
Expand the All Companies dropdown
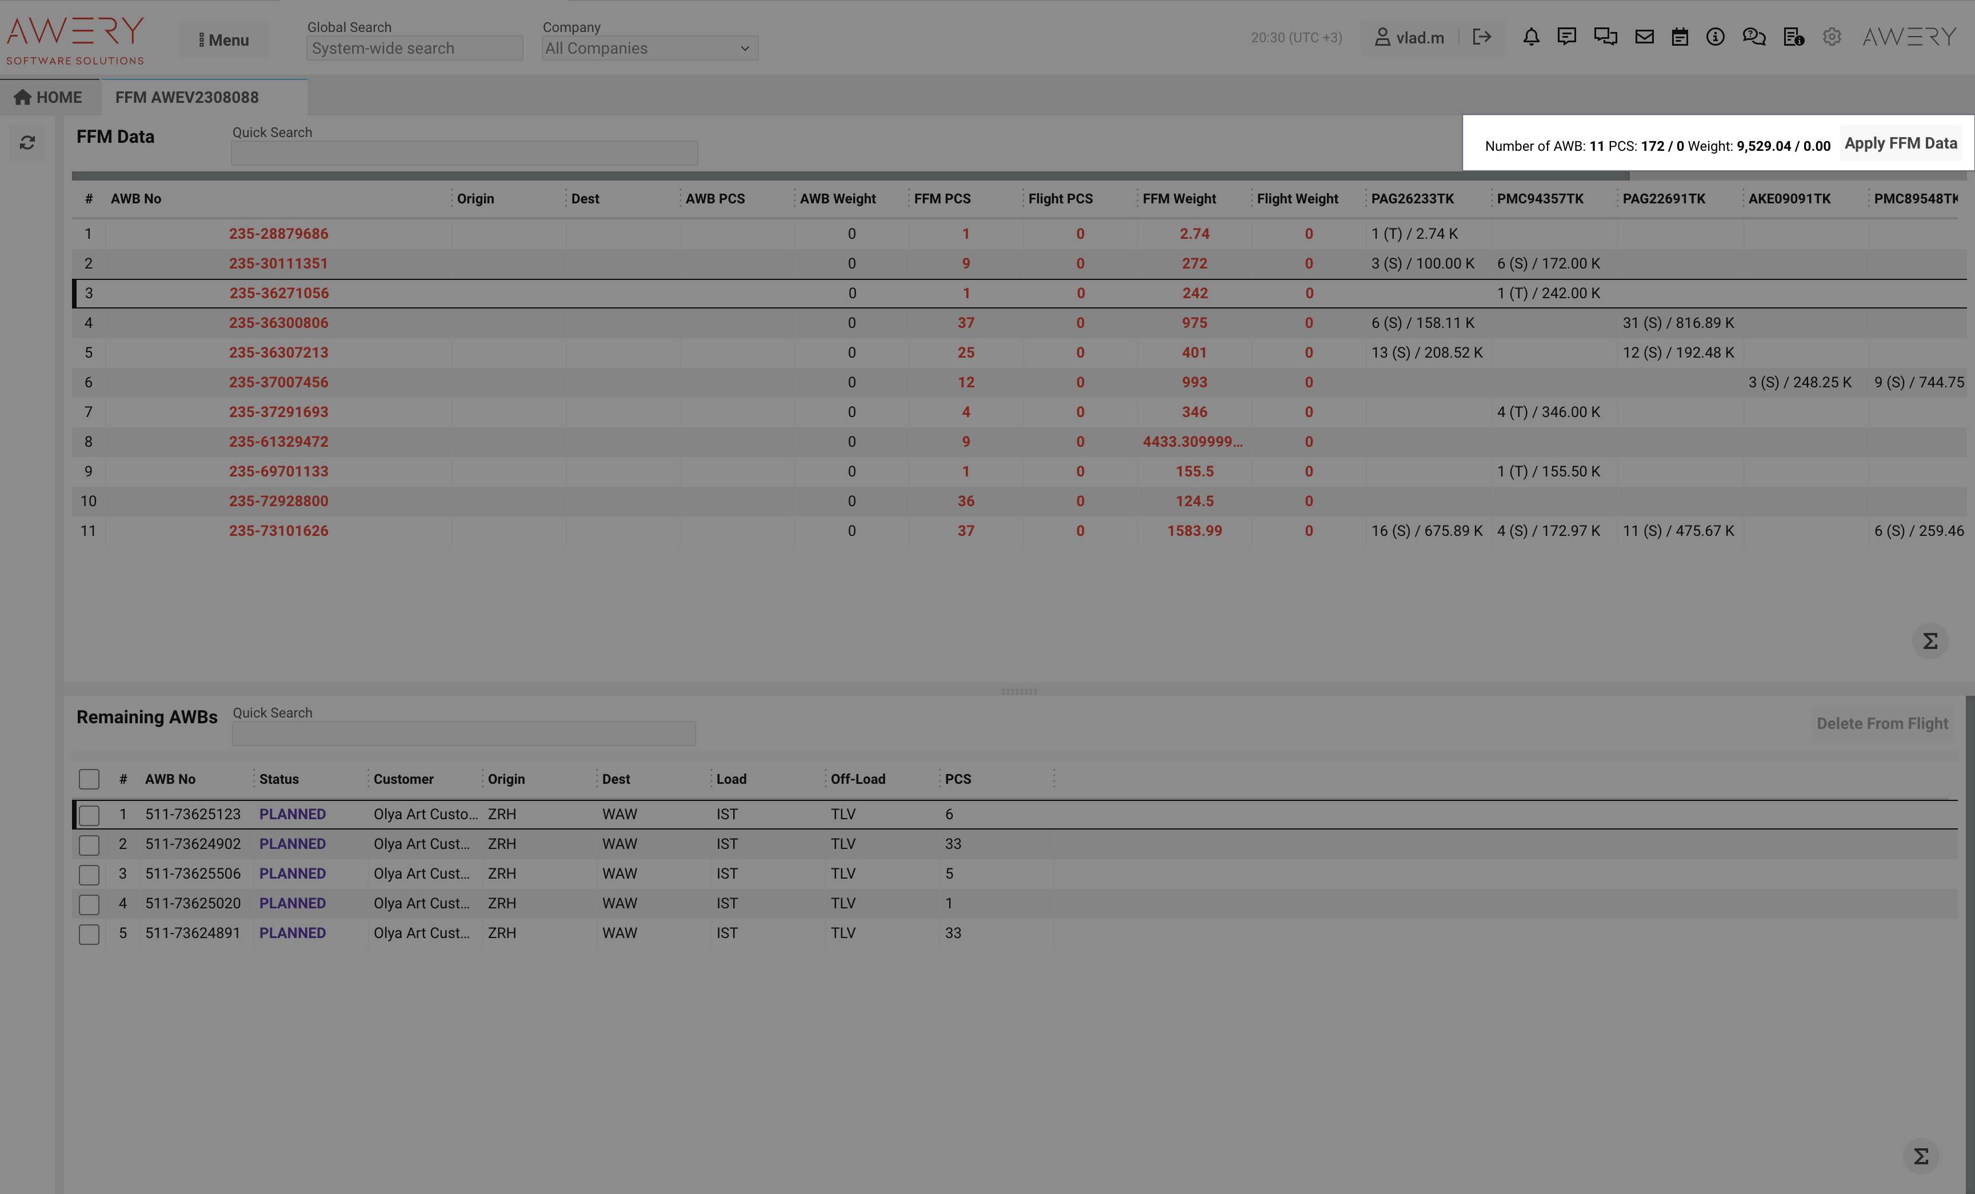(649, 48)
